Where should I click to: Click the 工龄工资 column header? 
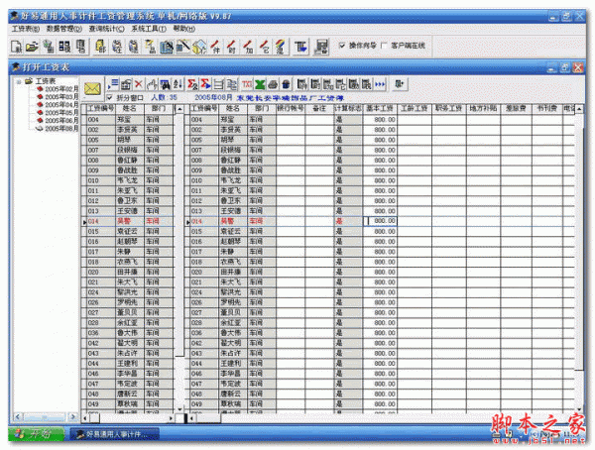pos(415,109)
